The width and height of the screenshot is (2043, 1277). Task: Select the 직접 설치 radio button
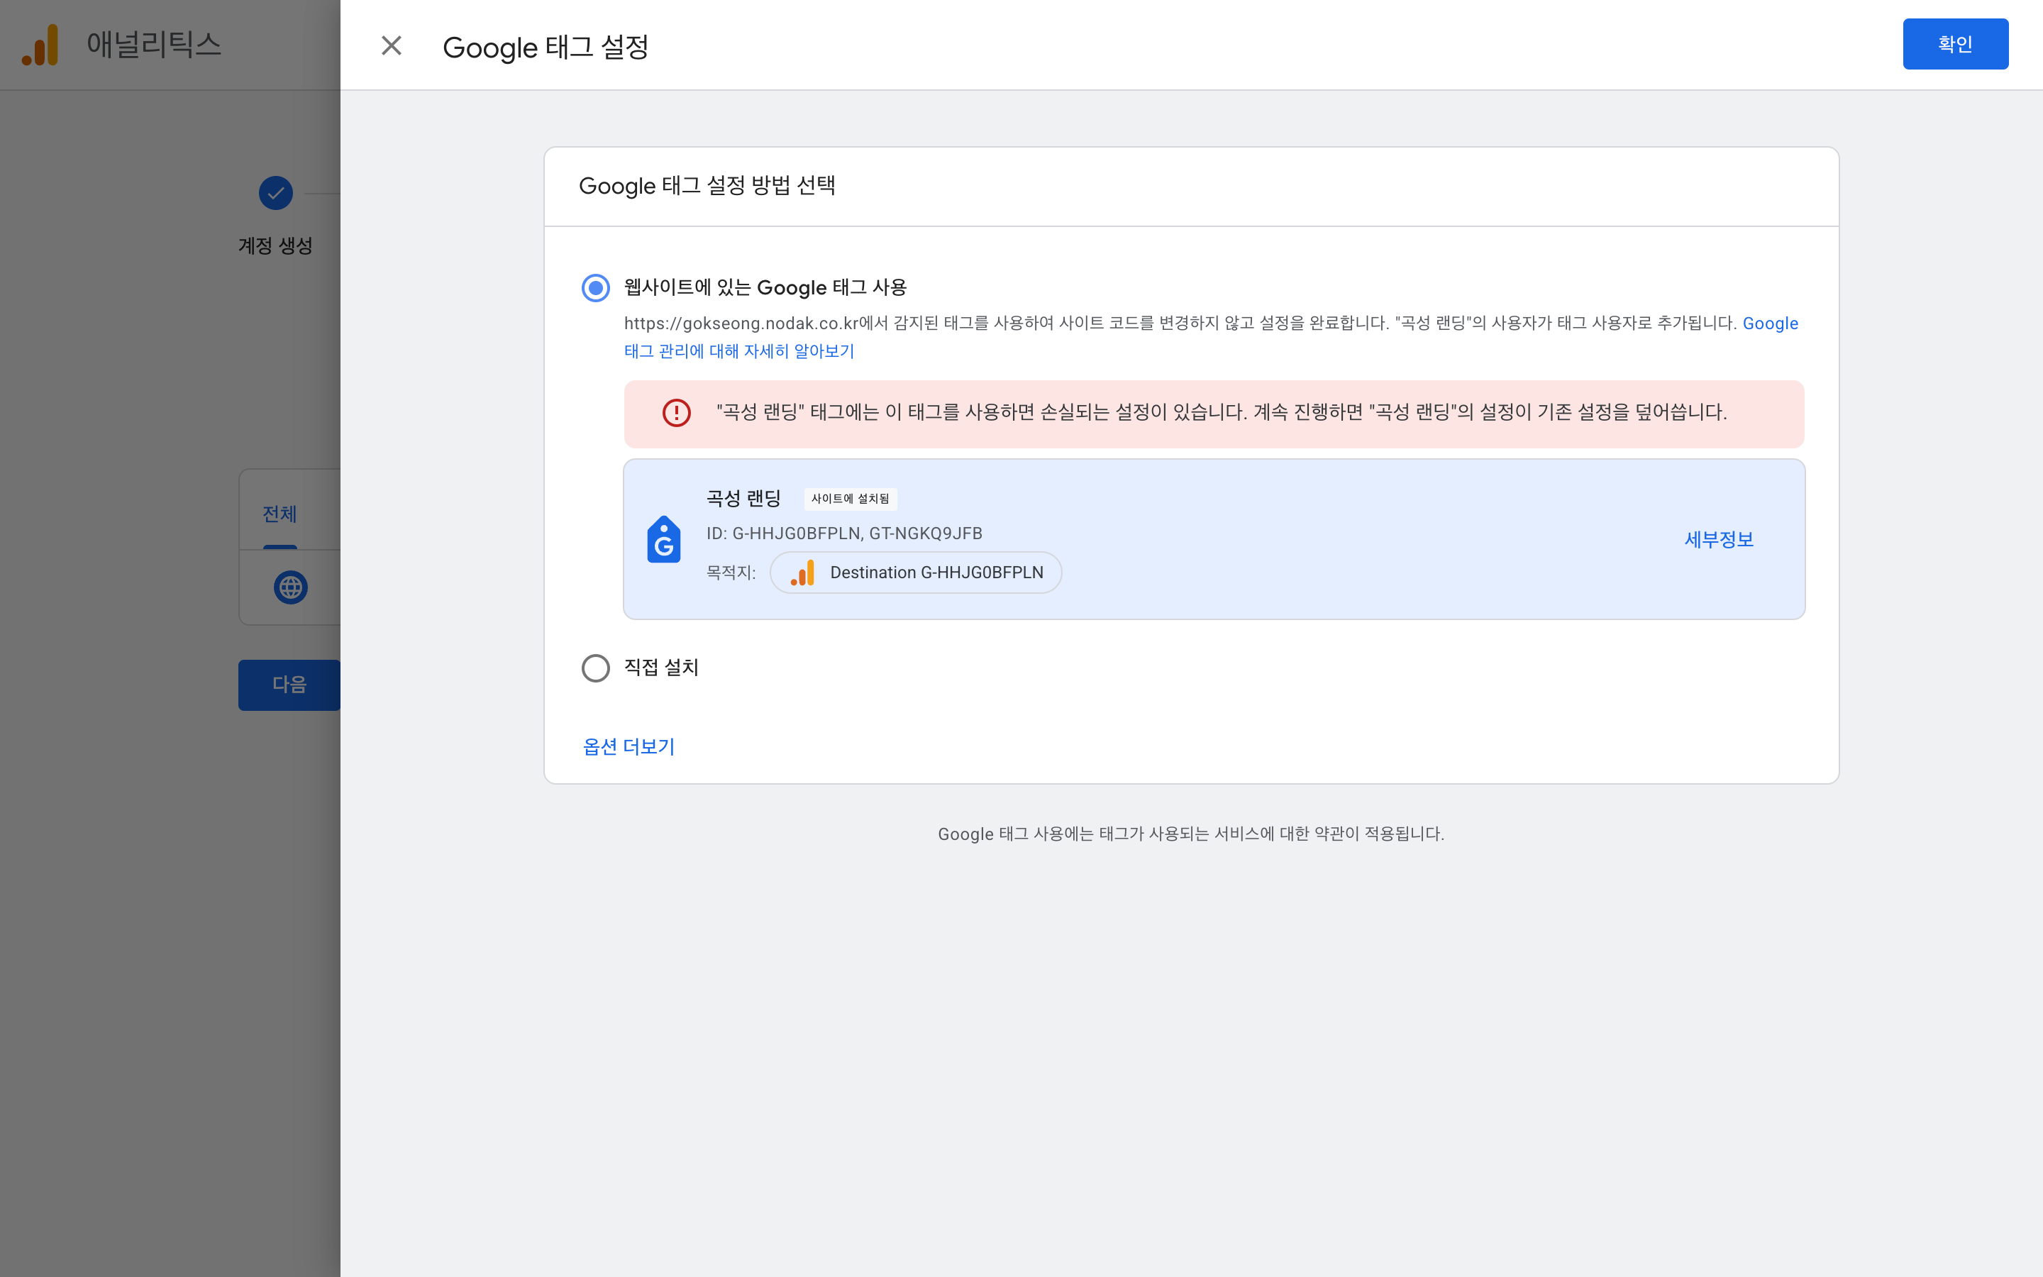point(595,668)
